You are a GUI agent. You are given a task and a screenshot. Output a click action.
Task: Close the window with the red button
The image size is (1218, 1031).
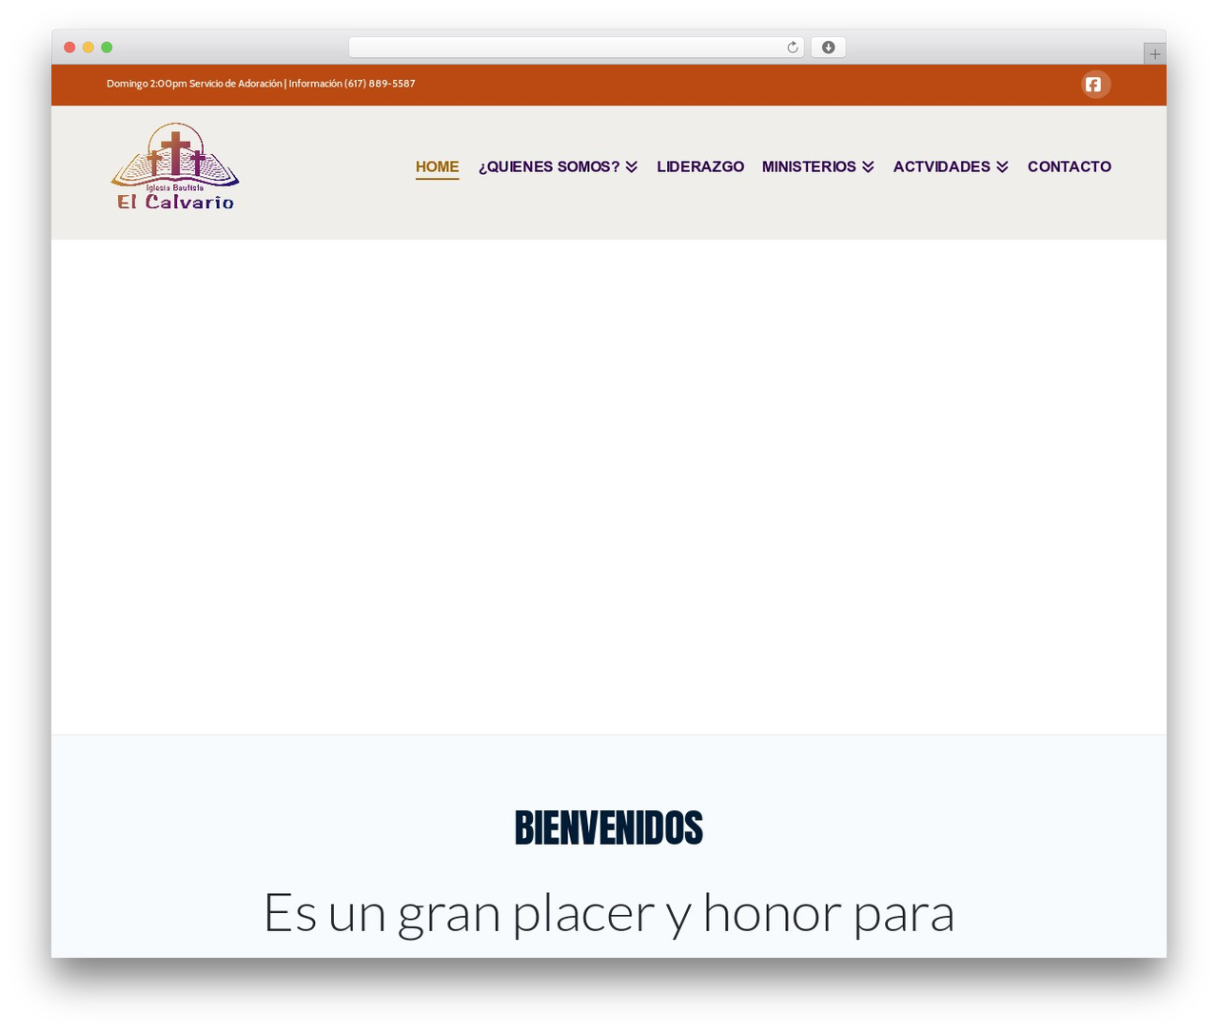[69, 48]
